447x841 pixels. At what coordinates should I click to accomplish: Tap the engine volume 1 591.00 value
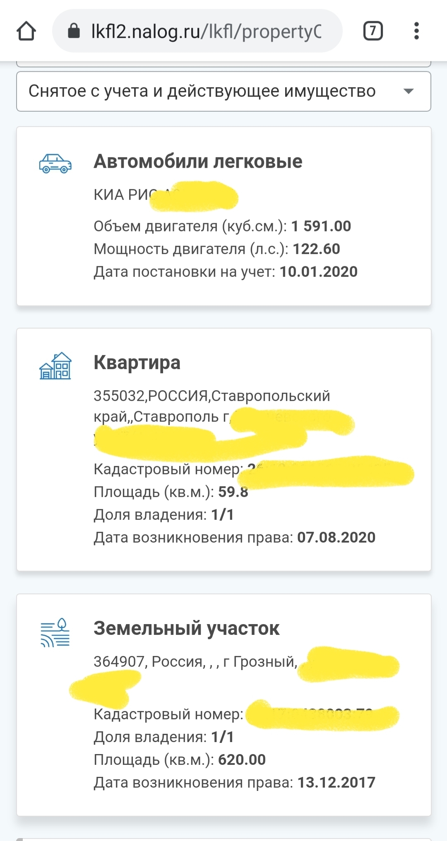pos(321,226)
